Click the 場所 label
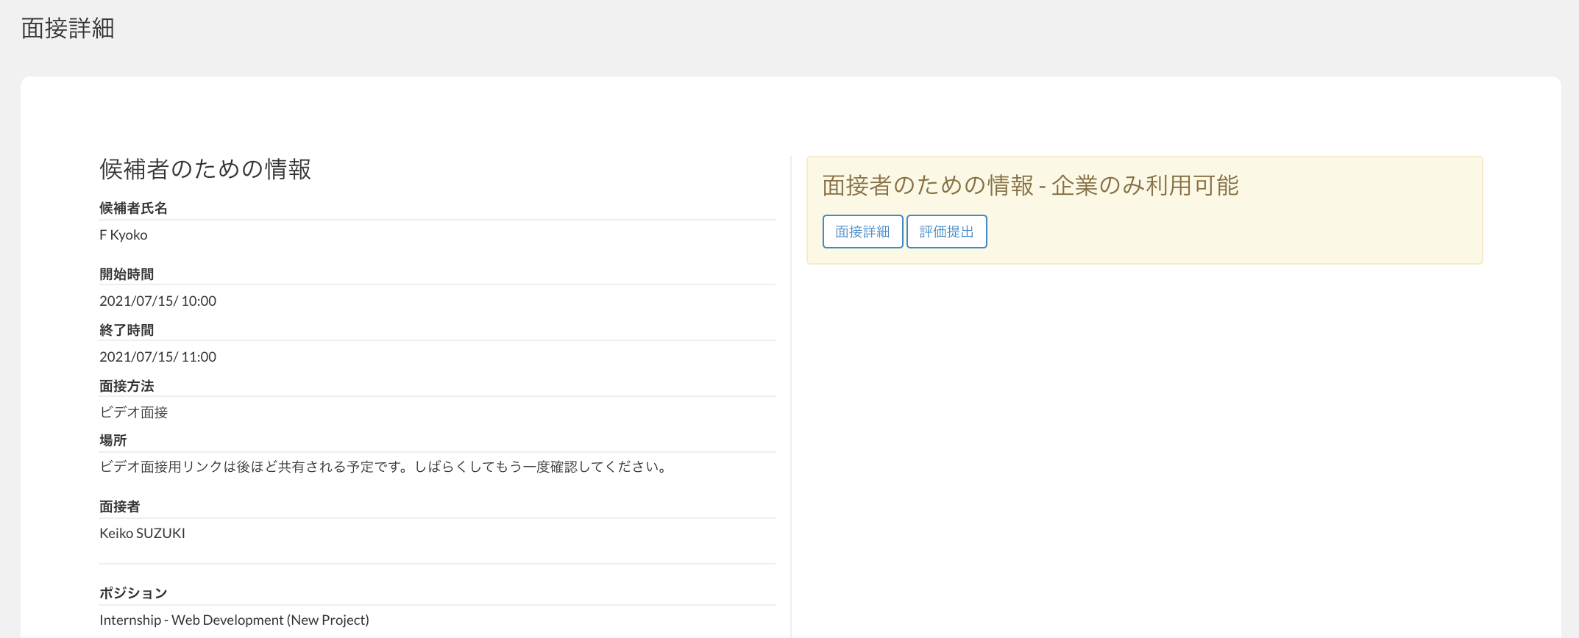 (113, 441)
